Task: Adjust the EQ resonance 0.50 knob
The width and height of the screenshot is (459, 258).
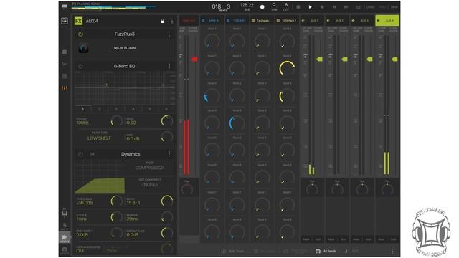Action: [x=167, y=121]
